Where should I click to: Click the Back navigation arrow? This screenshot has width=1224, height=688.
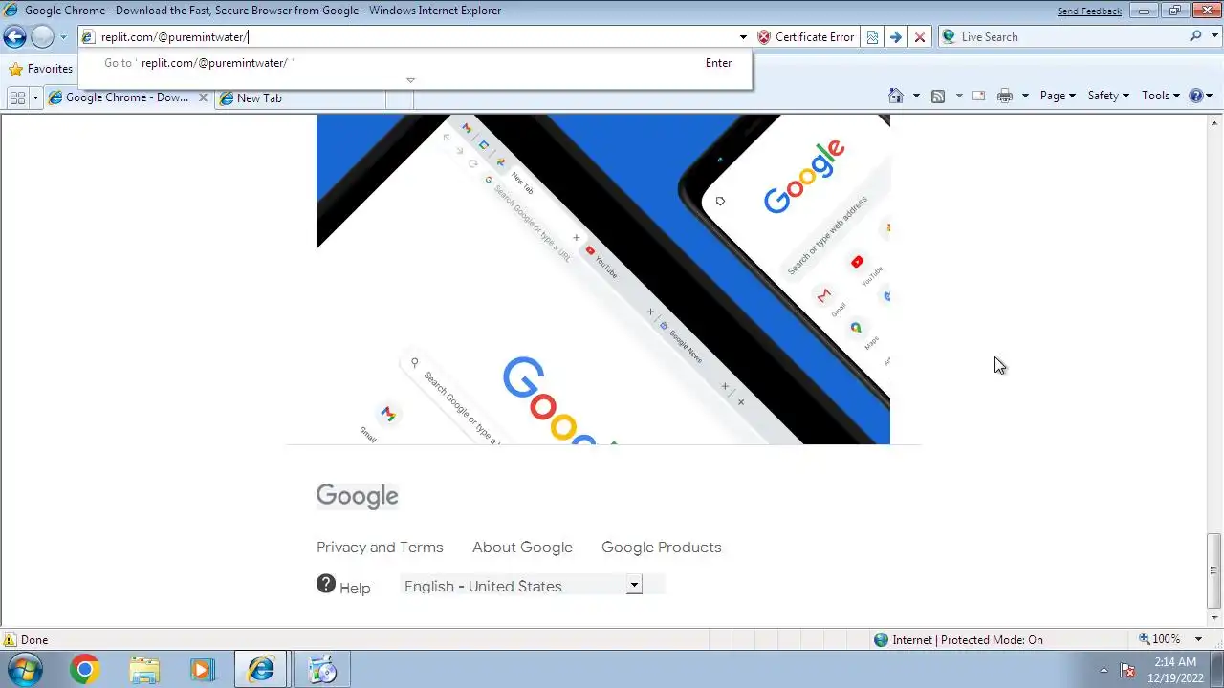14,37
